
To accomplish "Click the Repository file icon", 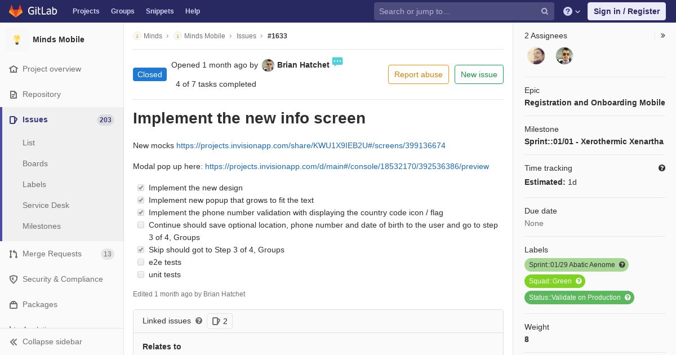I will 14,94.
